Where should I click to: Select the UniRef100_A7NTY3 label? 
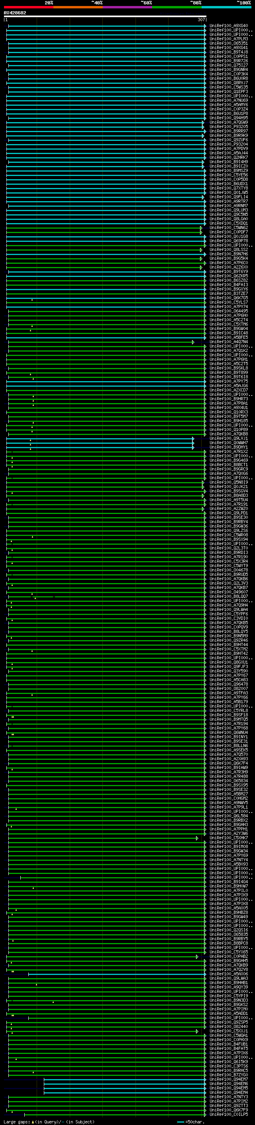pos(228,1097)
